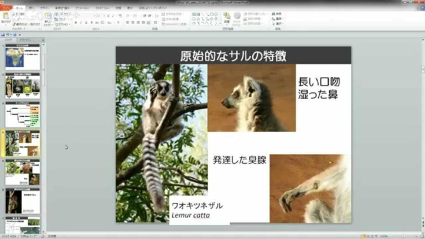
Task: Click the font color icon
Action: (118, 23)
